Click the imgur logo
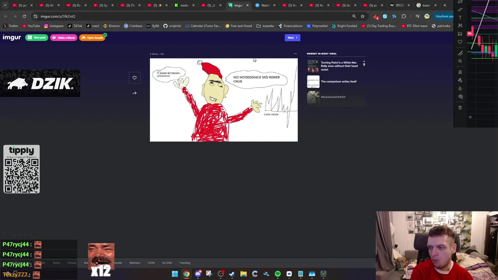Image resolution: width=498 pixels, height=280 pixels. click(12, 37)
